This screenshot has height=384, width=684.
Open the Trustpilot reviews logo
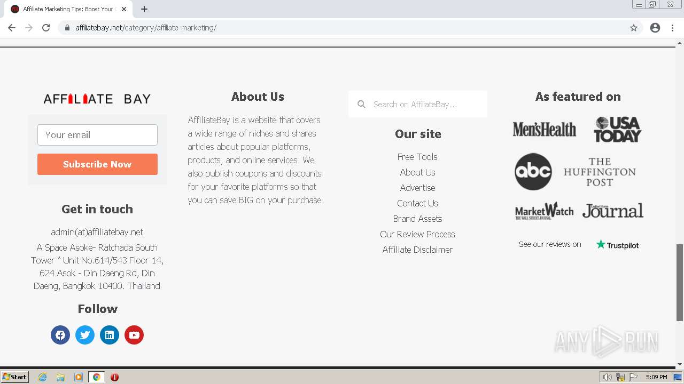[x=617, y=245]
